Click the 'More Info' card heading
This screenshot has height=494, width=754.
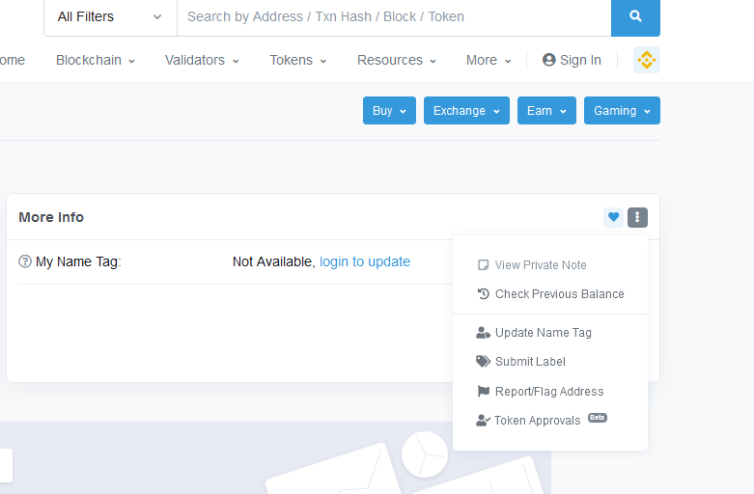[51, 217]
